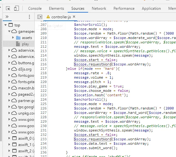Click the play file document icon
176x157 pixels.
(x=18, y=44)
